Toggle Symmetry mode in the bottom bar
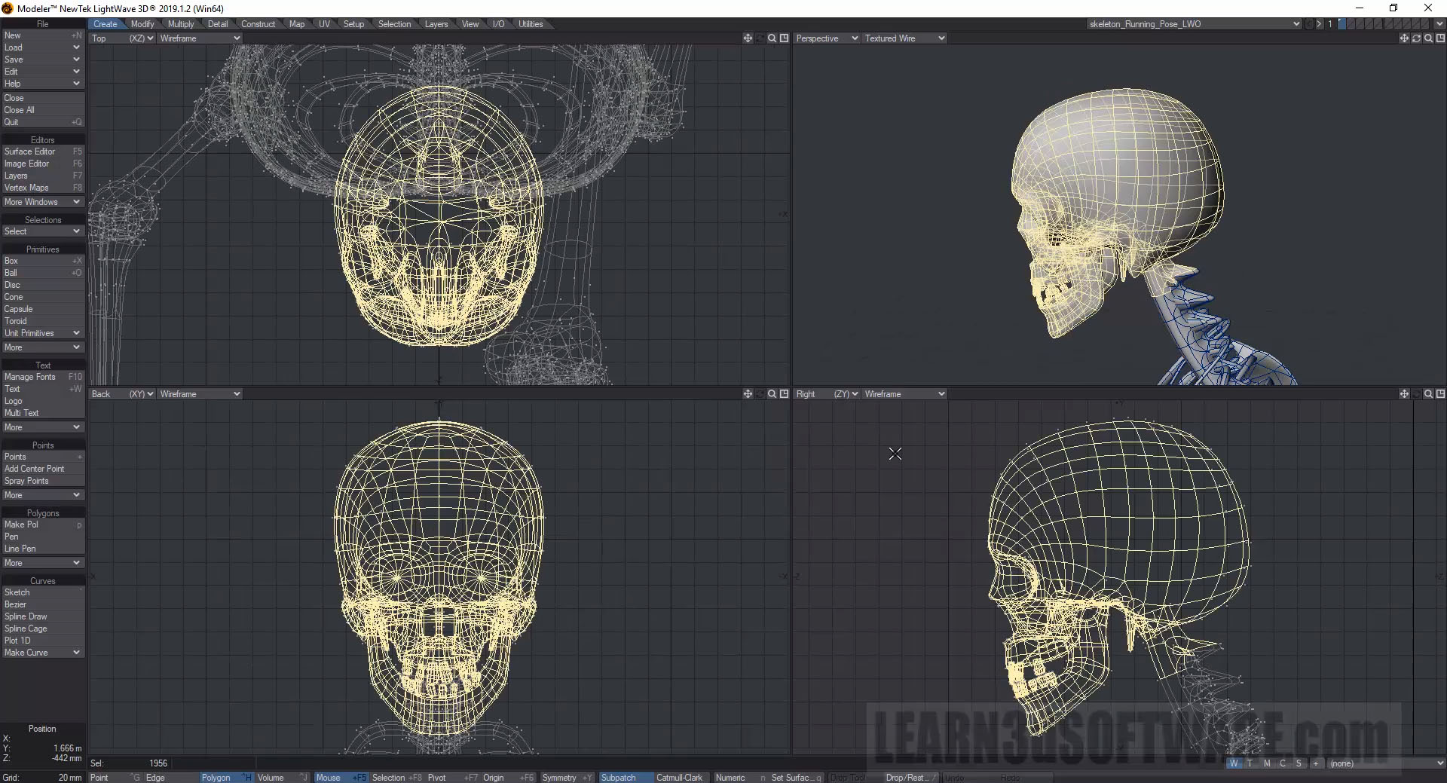The height and width of the screenshot is (783, 1447). pyautogui.click(x=558, y=778)
